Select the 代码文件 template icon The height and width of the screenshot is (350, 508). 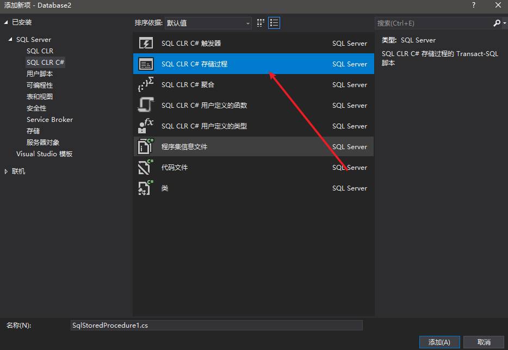pos(146,168)
